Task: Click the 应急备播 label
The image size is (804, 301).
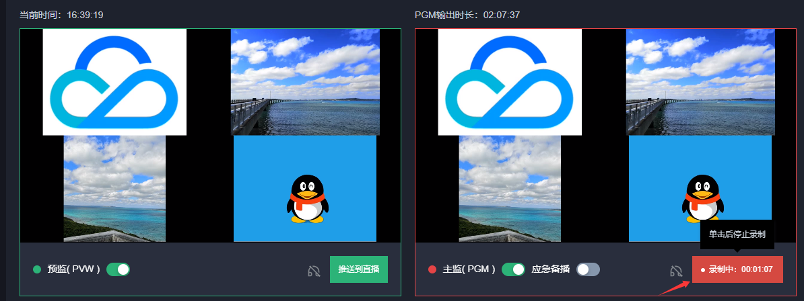Action: pos(551,269)
